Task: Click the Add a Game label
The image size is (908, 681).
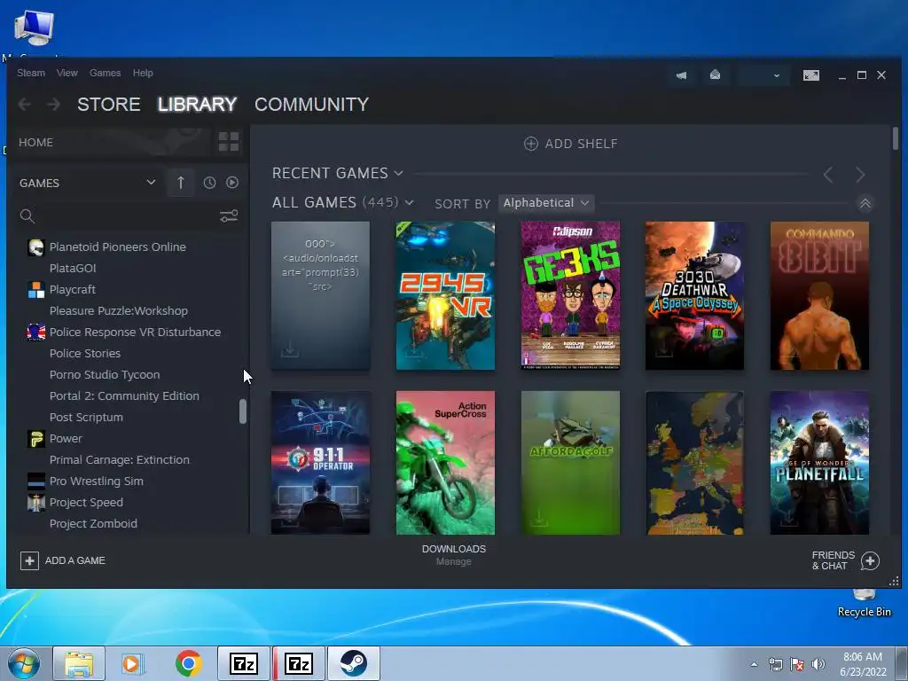Action: (75, 560)
